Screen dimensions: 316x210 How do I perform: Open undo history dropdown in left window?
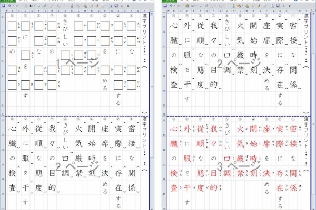tap(12, 6)
